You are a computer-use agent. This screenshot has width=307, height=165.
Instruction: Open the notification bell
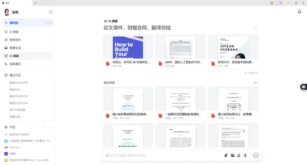tap(300, 12)
